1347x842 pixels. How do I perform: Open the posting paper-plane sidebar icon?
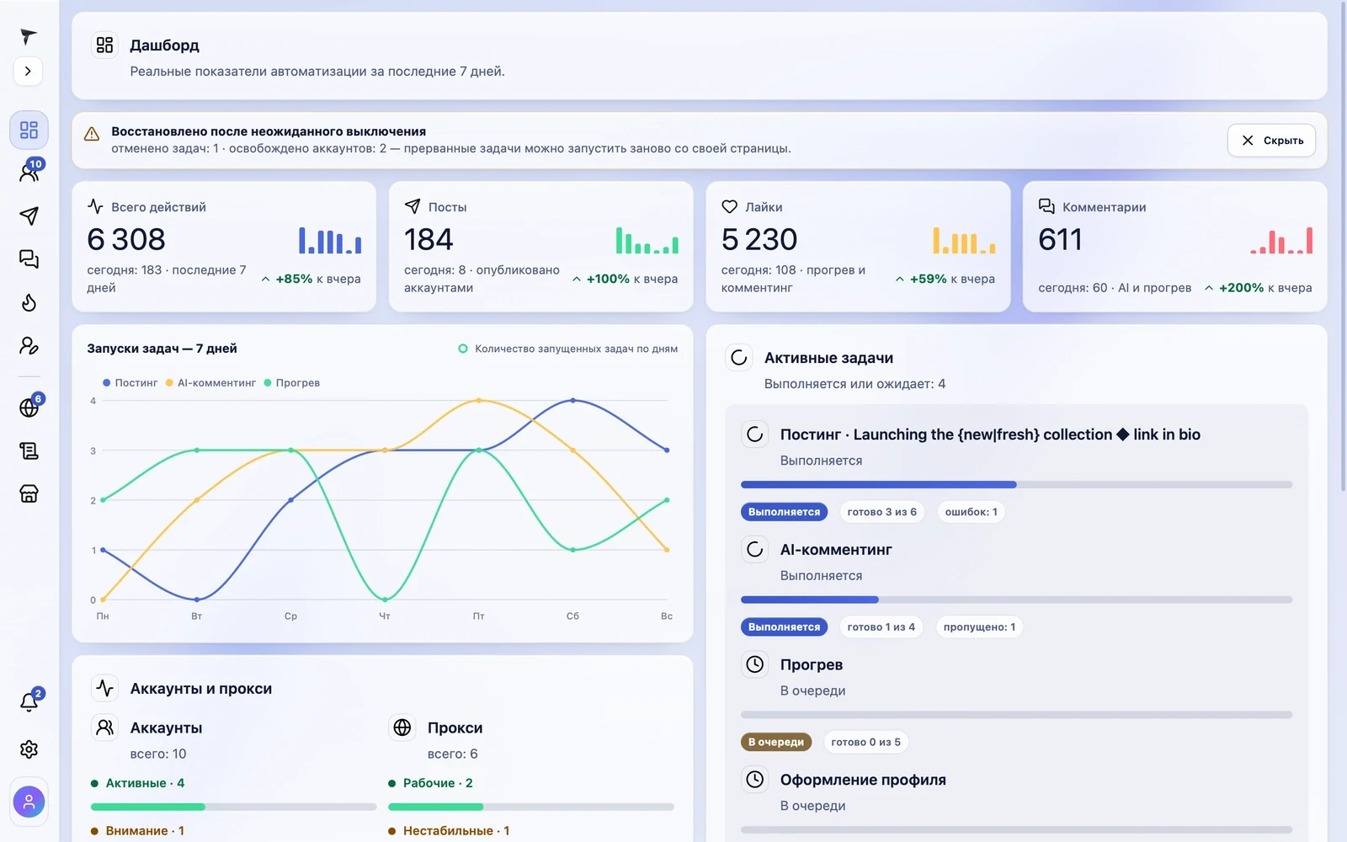29,216
